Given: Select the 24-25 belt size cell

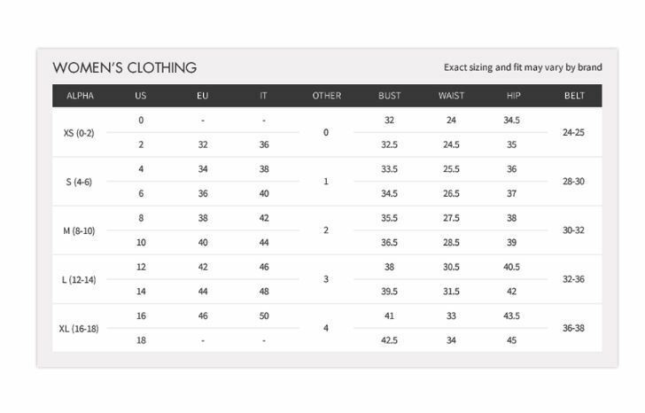Looking at the screenshot, I should click(573, 132).
